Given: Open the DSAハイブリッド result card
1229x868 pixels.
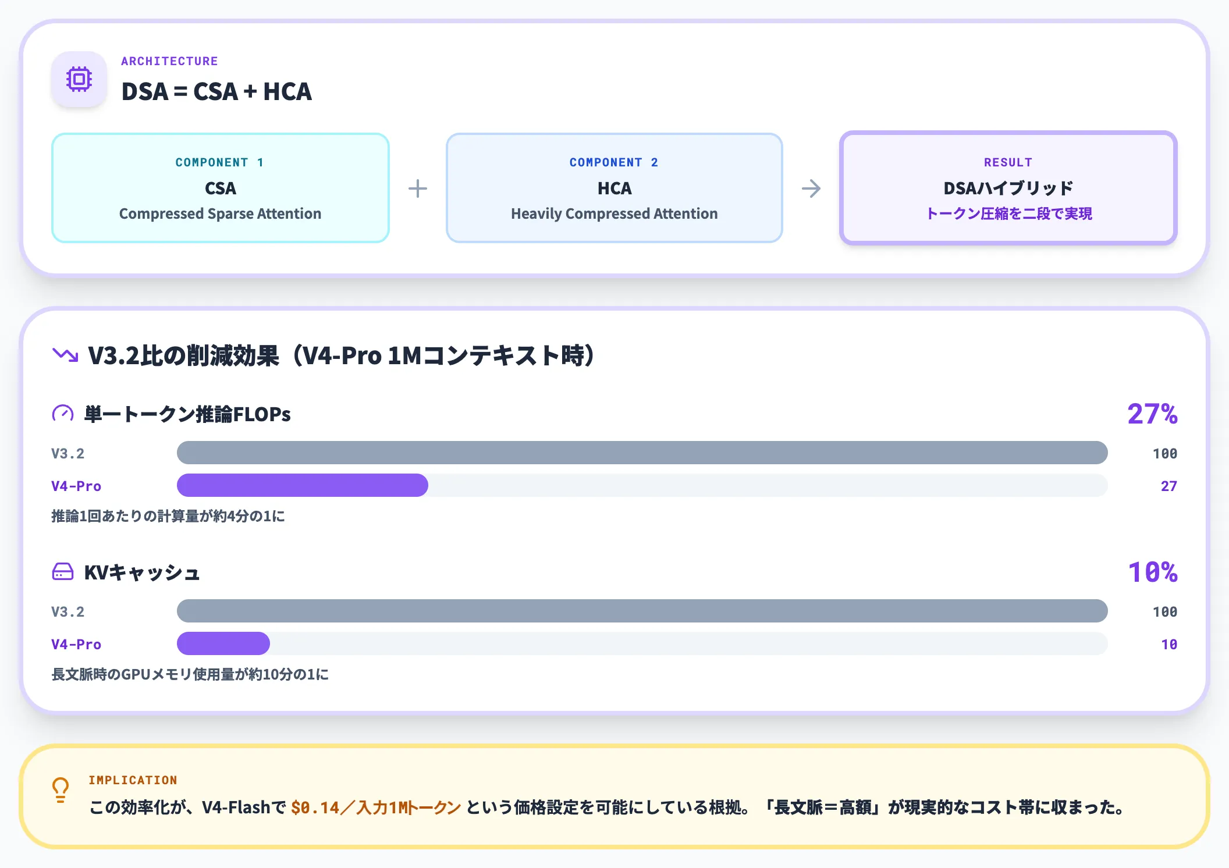Looking at the screenshot, I should 1008,187.
